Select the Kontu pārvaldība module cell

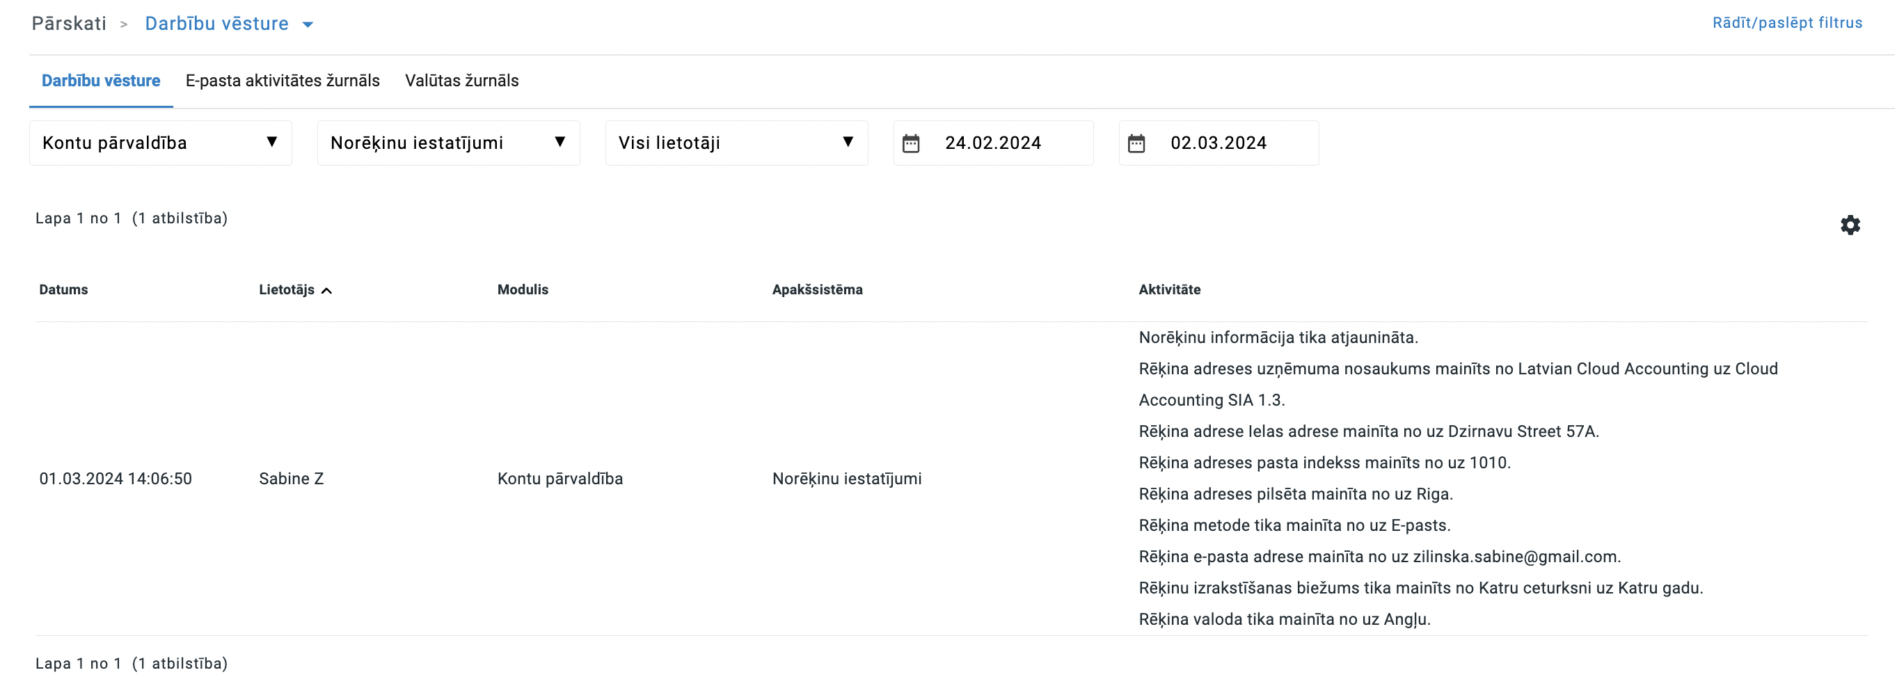click(559, 479)
